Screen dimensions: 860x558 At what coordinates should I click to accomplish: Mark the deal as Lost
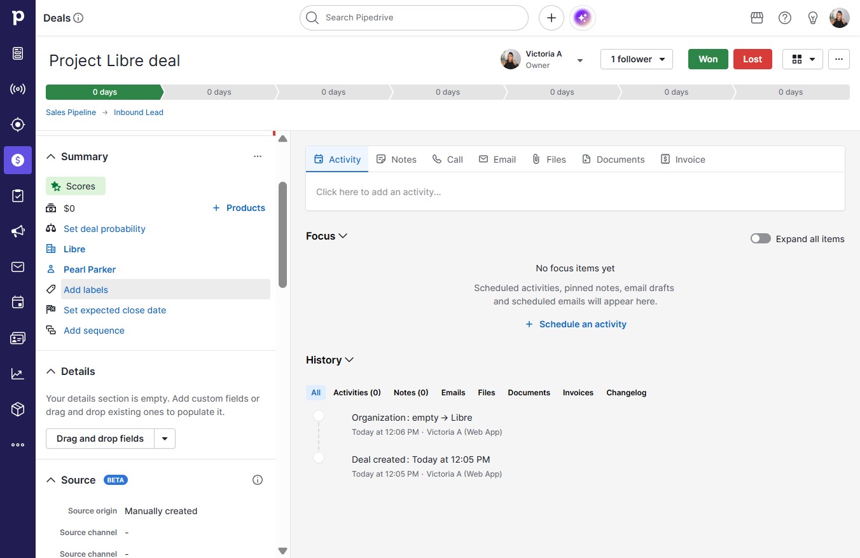752,59
